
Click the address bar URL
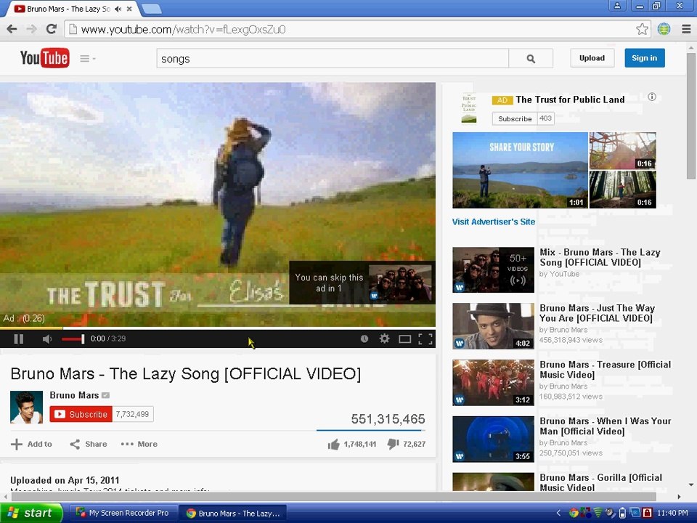click(x=183, y=29)
